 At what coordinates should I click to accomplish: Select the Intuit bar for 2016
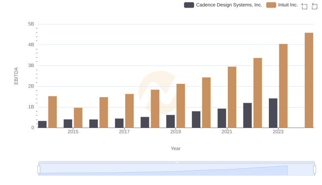104,112
